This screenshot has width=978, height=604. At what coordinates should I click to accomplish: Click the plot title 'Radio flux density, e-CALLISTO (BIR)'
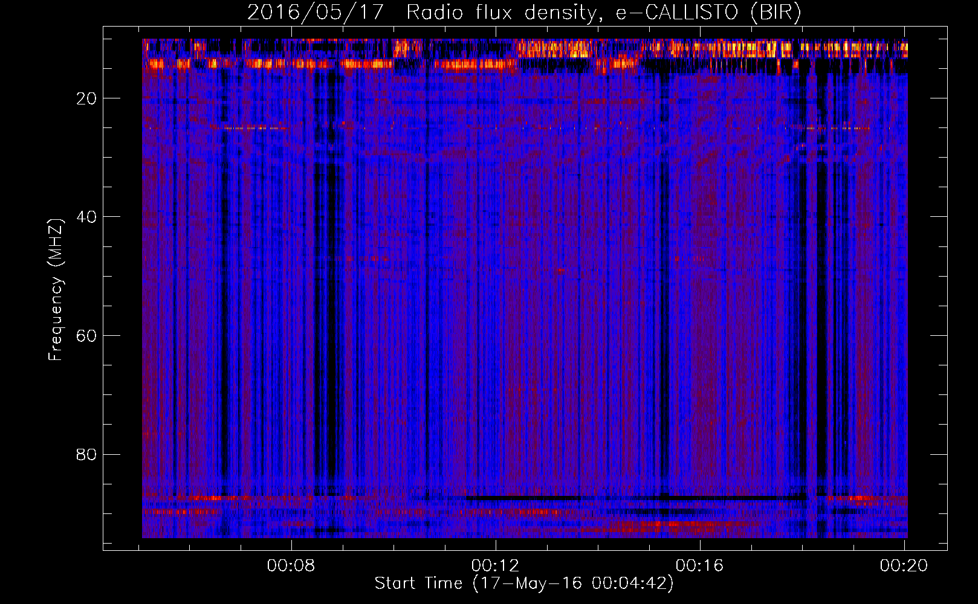(x=603, y=13)
